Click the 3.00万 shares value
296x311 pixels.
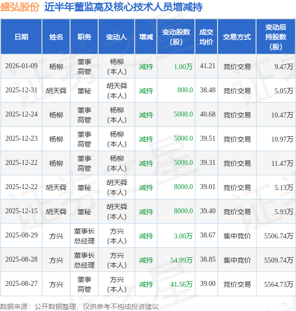(x=183, y=236)
